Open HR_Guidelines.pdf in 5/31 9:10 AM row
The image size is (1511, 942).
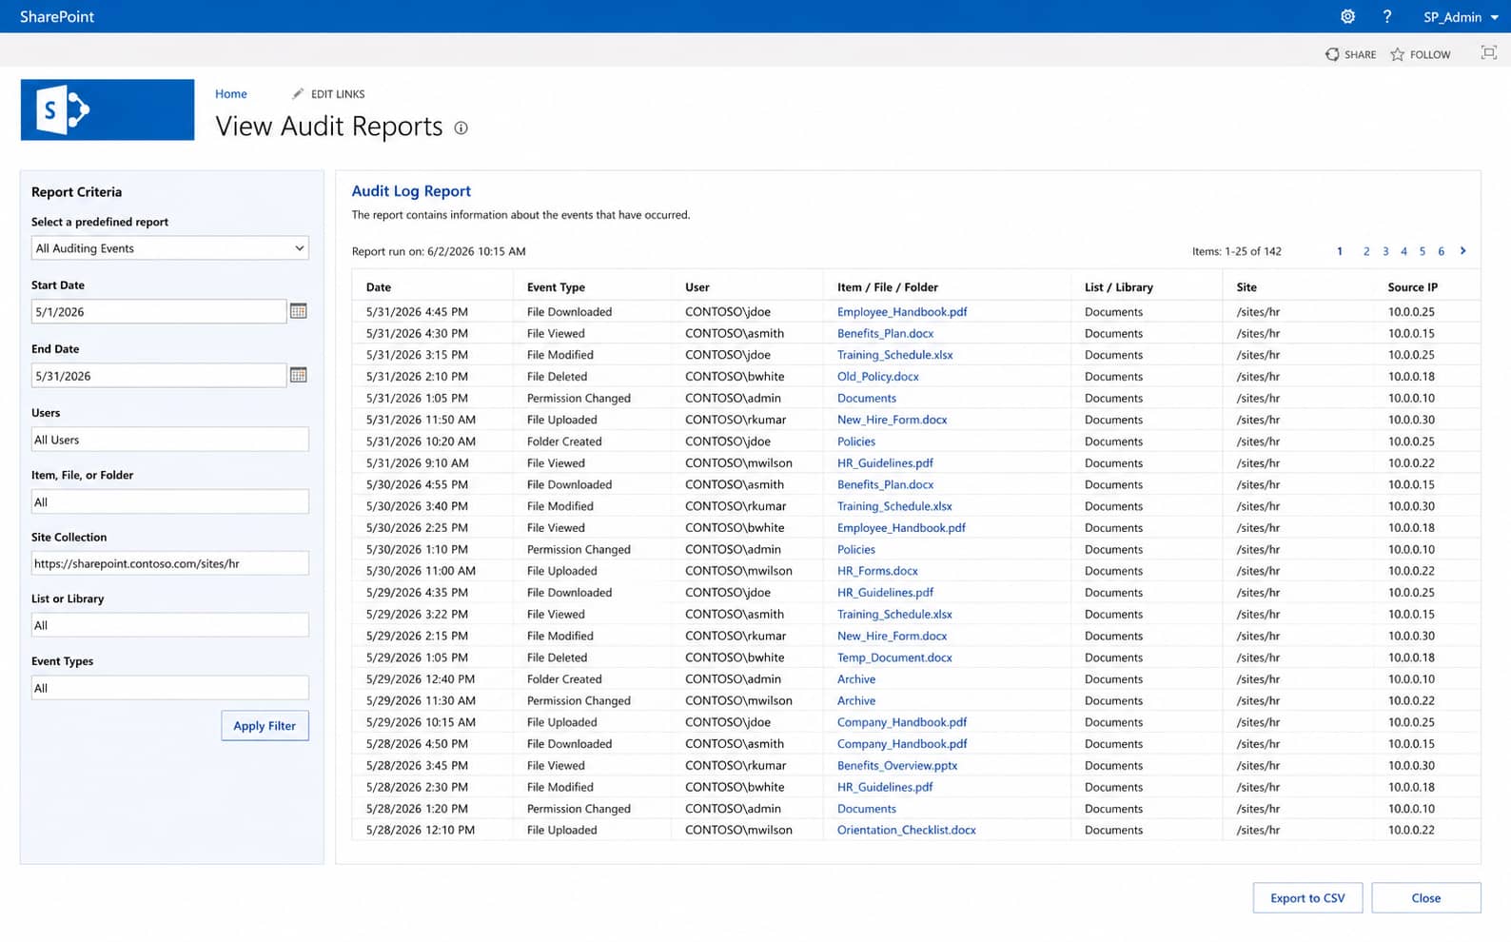pyautogui.click(x=885, y=463)
